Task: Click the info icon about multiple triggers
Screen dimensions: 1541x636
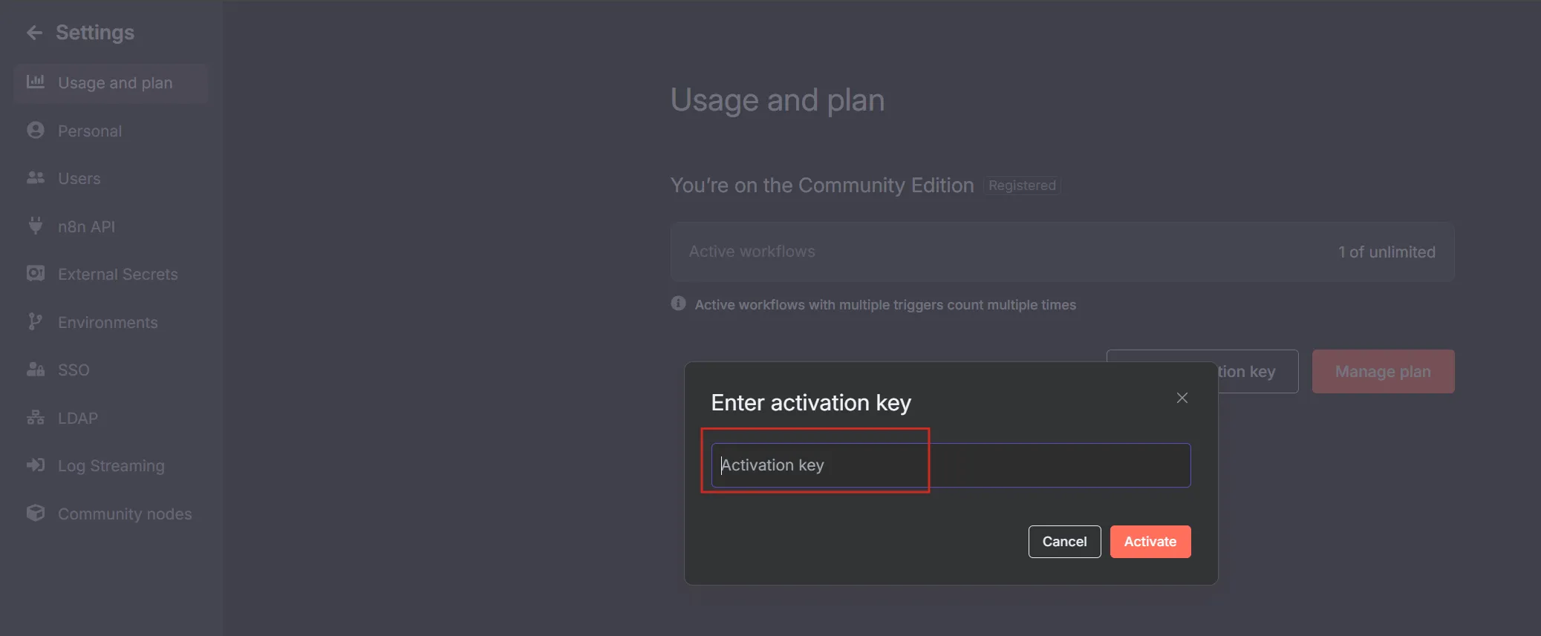Action: (x=677, y=304)
